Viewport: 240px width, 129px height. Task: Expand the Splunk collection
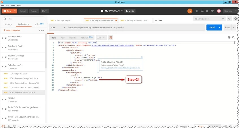tap(3, 99)
